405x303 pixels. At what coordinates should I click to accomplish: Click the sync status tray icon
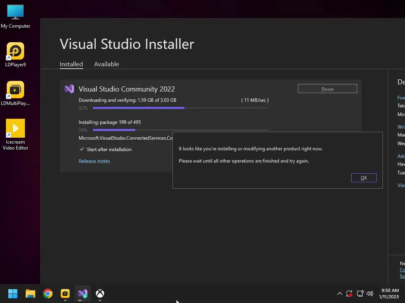coord(349,294)
